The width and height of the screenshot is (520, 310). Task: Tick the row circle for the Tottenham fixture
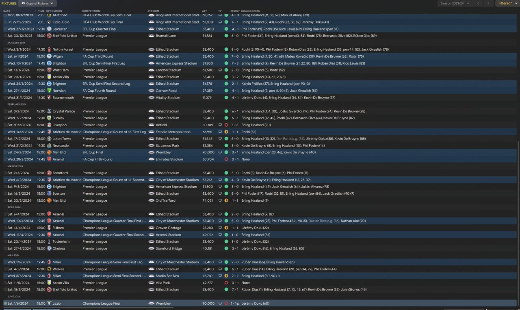pos(5,241)
